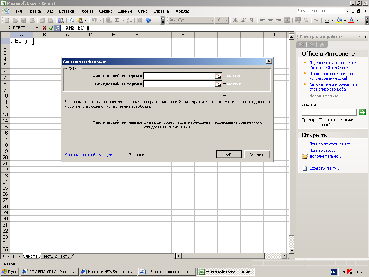
Task: Open the Paste options dropdown arrow
Action: click(x=86, y=20)
